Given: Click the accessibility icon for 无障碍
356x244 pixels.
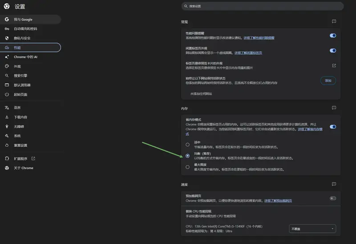Looking at the screenshot, I should (7, 126).
